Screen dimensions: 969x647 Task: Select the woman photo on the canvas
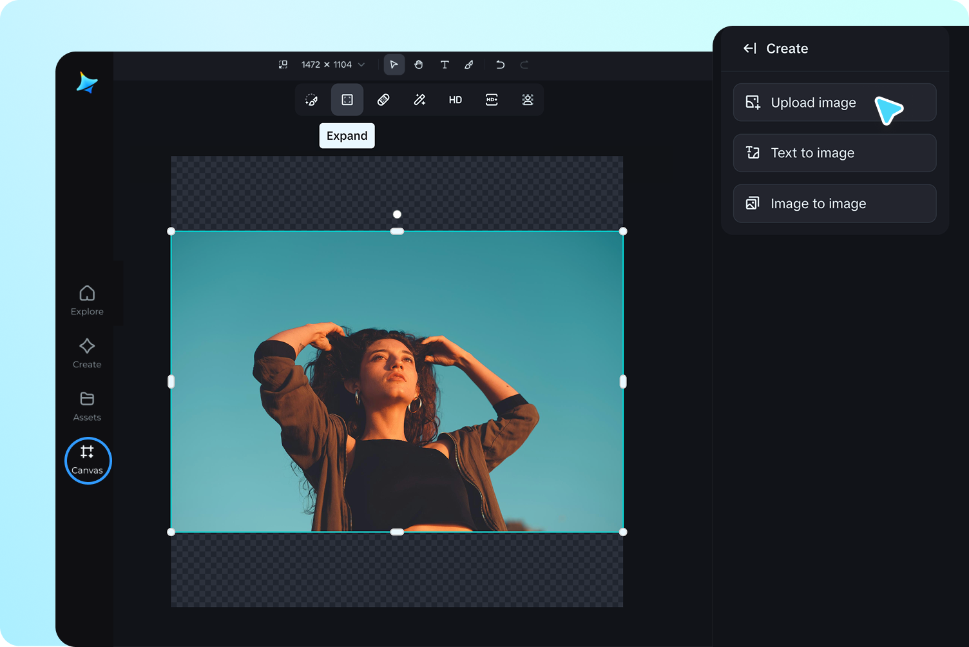[x=397, y=381]
